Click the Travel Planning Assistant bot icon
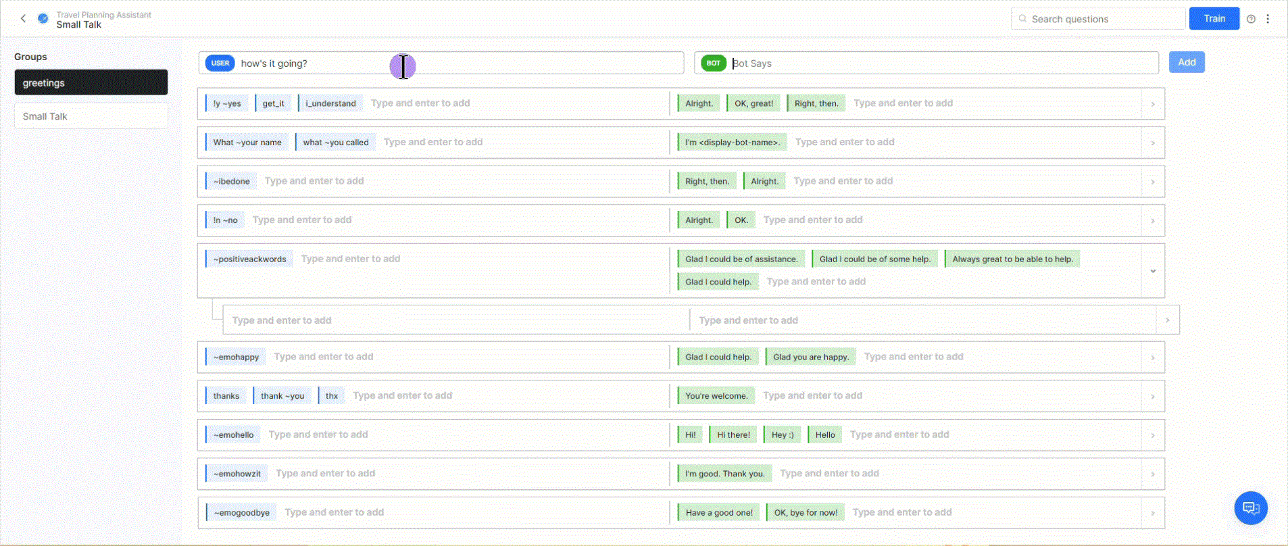The width and height of the screenshot is (1288, 546). [43, 19]
